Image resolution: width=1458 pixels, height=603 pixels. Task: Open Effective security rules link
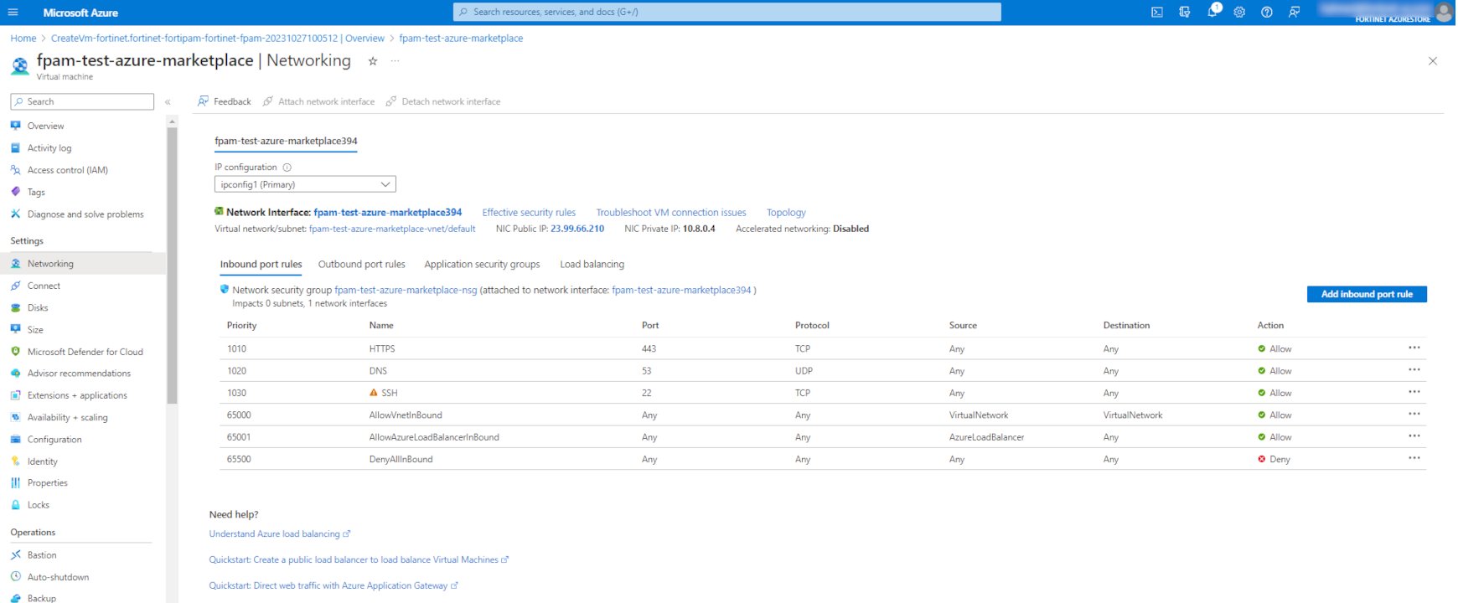(529, 213)
